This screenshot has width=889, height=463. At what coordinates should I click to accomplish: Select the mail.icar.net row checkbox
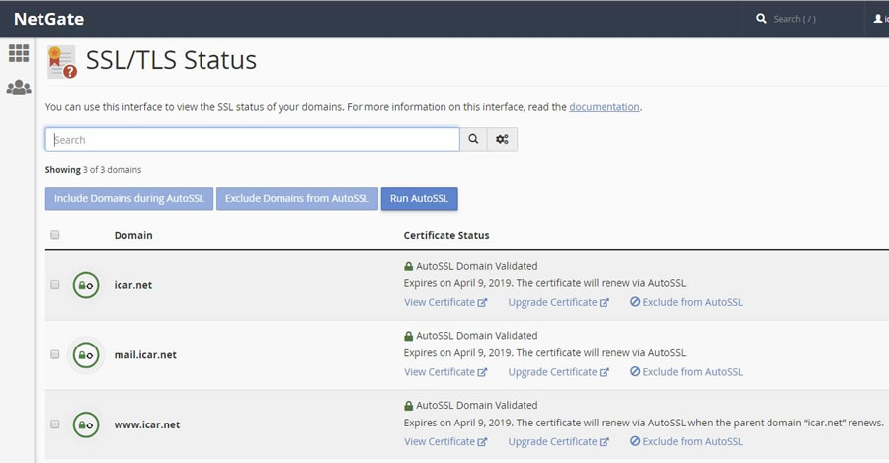point(55,354)
